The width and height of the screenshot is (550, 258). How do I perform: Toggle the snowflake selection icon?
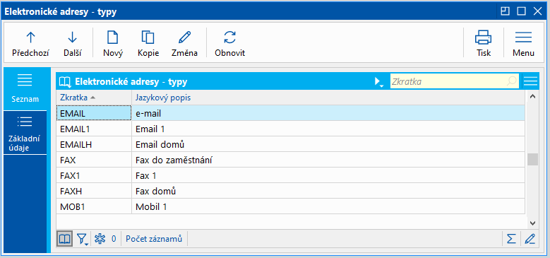pyautogui.click(x=100, y=239)
